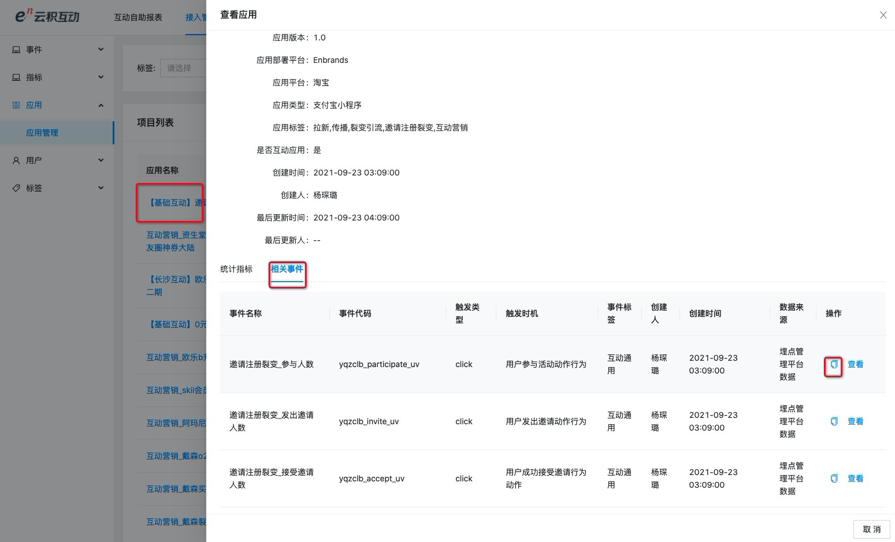895x542 pixels.
Task: Expand the 指标 menu chevron
Action: click(101, 77)
